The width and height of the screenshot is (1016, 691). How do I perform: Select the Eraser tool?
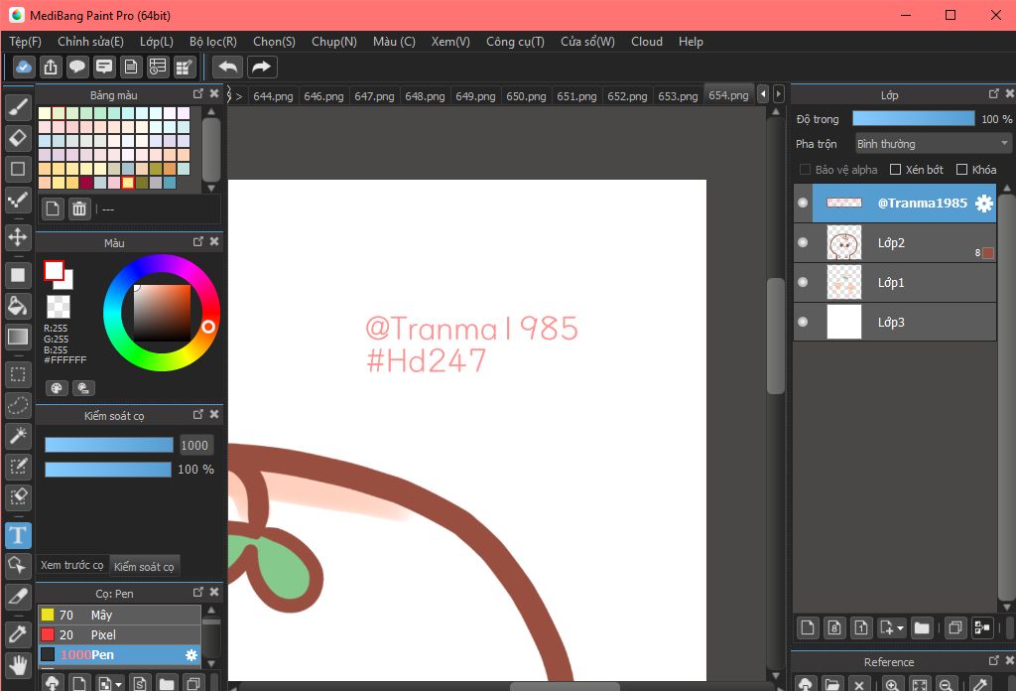coord(18,137)
